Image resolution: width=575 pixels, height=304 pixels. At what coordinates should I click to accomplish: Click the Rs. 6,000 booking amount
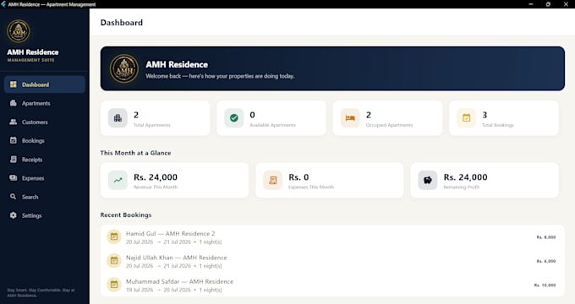(546, 261)
